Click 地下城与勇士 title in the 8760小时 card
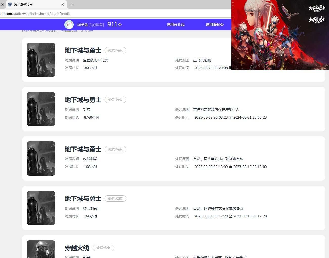Viewport: 329px width, 258px height. [83, 100]
